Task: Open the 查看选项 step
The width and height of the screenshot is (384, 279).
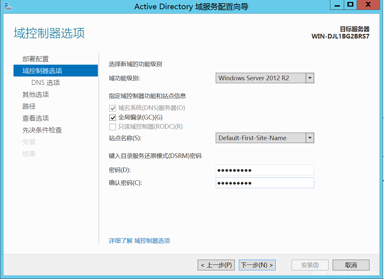Action: (x=36, y=118)
